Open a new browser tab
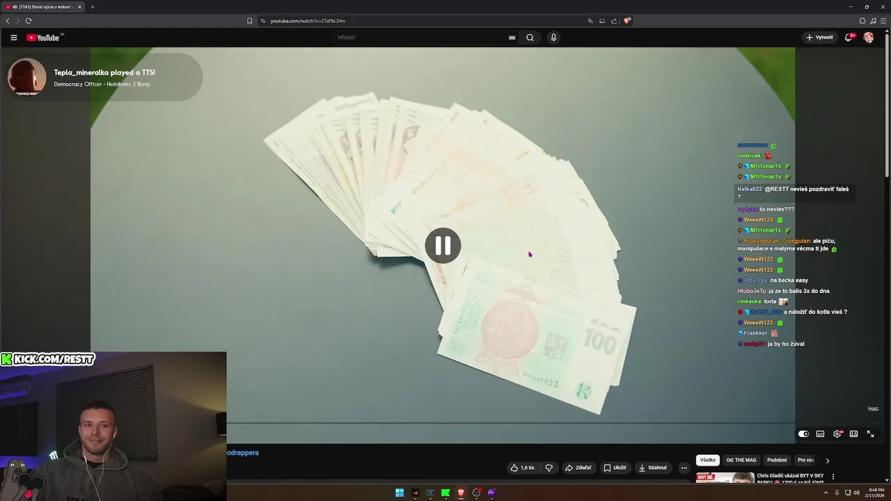This screenshot has width=891, height=501. [x=92, y=7]
